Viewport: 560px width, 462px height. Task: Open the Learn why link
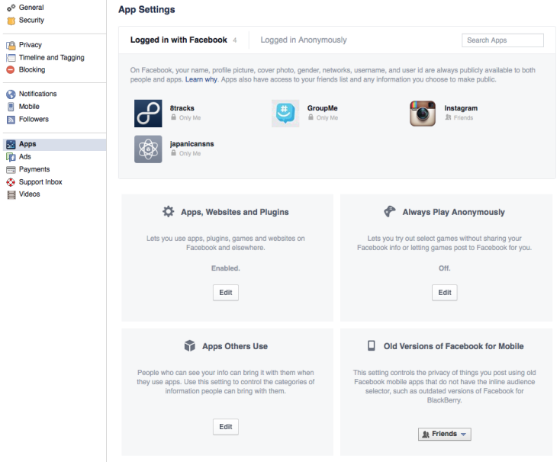point(201,79)
